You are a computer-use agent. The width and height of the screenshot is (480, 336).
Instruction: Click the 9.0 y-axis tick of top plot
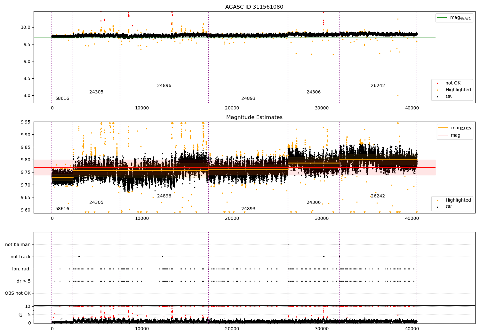coord(27,61)
